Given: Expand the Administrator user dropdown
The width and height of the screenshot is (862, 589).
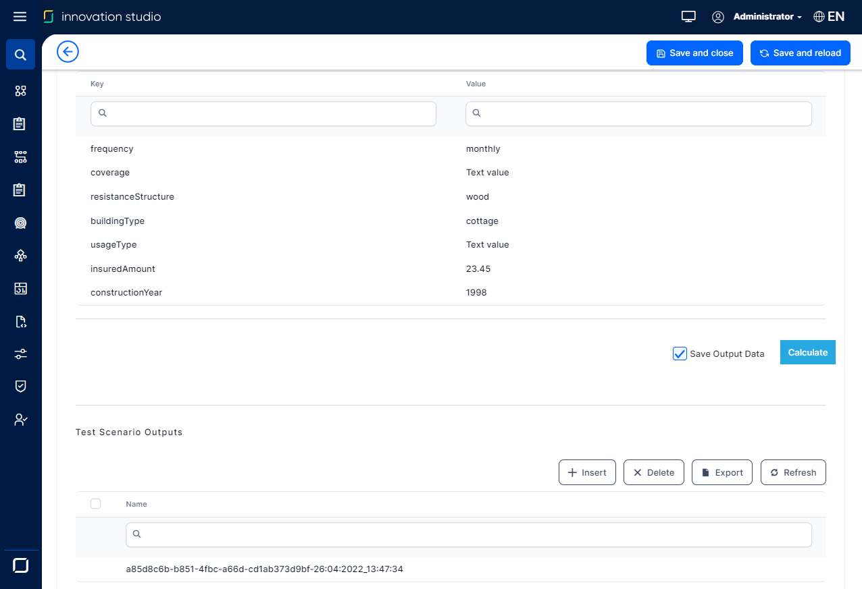Looking at the screenshot, I should click(x=767, y=17).
